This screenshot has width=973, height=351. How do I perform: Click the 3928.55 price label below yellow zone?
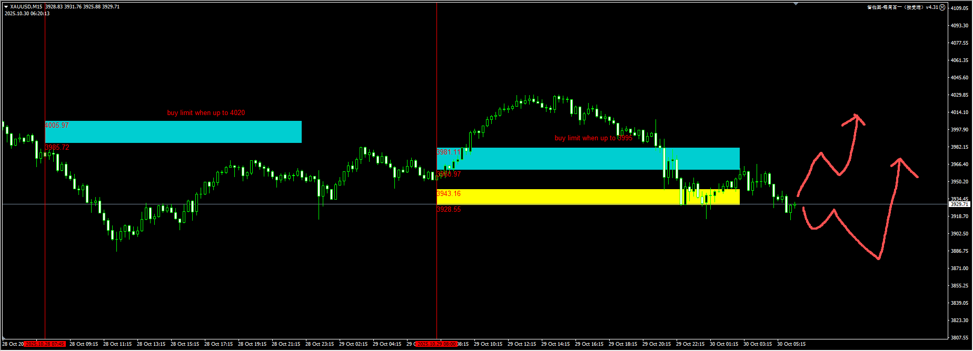[x=449, y=210]
